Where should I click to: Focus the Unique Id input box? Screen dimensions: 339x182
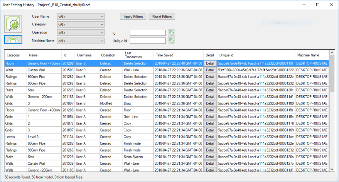(148, 41)
